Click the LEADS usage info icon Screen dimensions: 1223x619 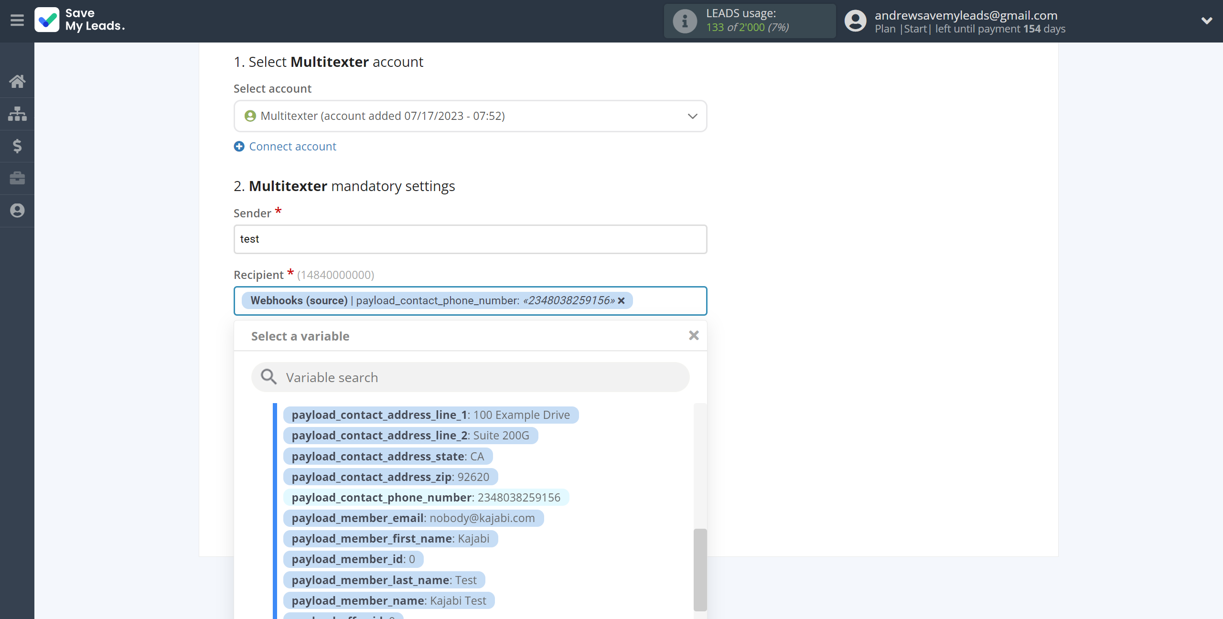coord(685,21)
